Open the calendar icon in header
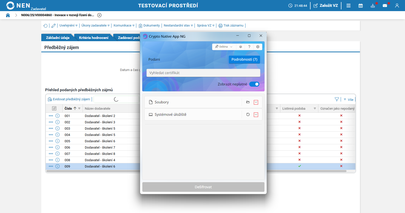Viewport: 405px width, 213px height. pyautogui.click(x=361, y=6)
